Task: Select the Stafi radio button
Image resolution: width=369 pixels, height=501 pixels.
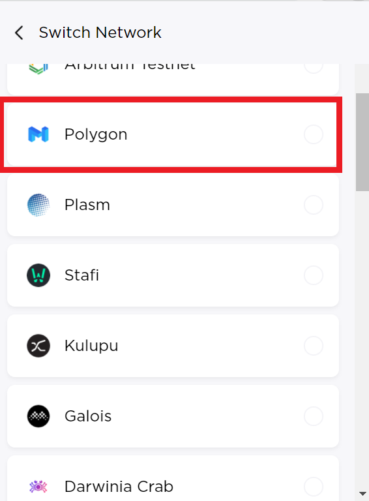Action: coord(314,275)
